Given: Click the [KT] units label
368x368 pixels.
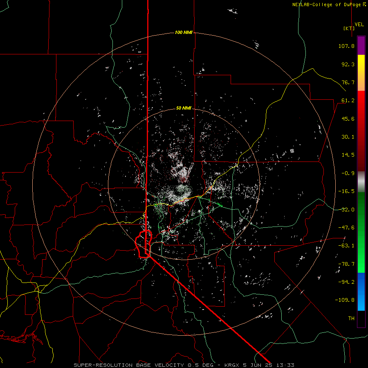Looking at the screenshot, I should (x=349, y=28).
